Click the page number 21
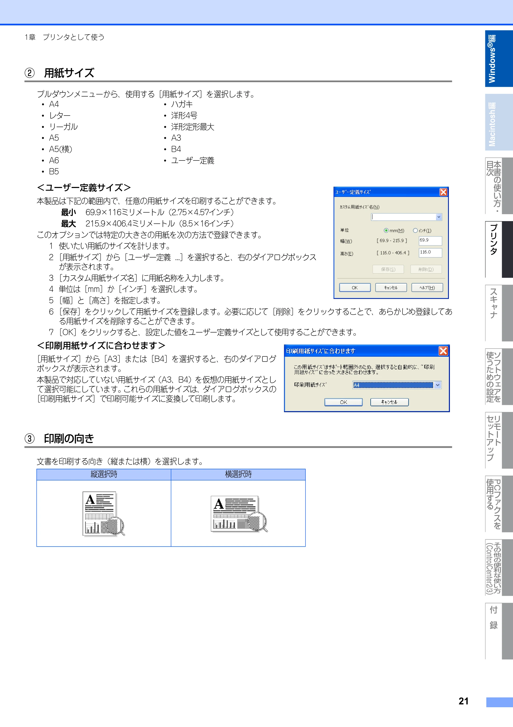This screenshot has height=727, width=513. pyautogui.click(x=463, y=701)
